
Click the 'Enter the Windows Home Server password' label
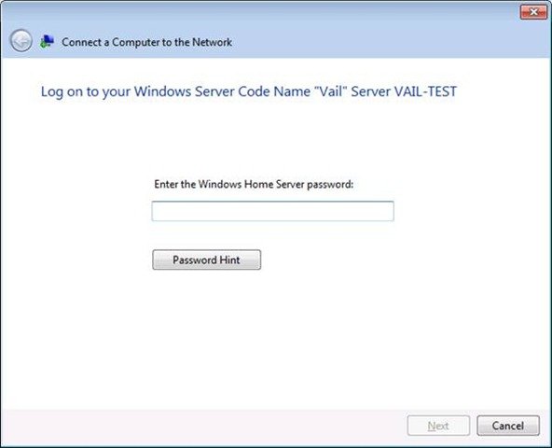[254, 184]
